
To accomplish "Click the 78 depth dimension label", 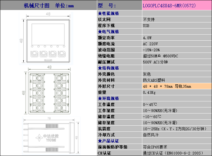I will coord(49,118).
